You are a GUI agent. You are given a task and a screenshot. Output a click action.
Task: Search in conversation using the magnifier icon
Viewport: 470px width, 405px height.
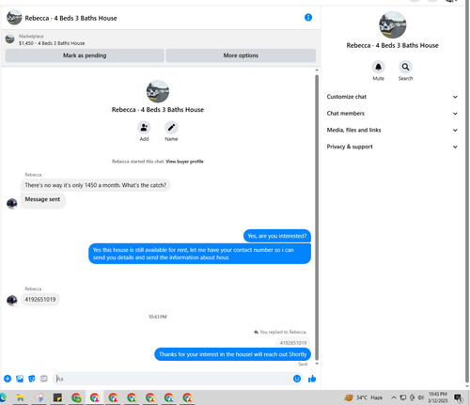click(x=405, y=67)
